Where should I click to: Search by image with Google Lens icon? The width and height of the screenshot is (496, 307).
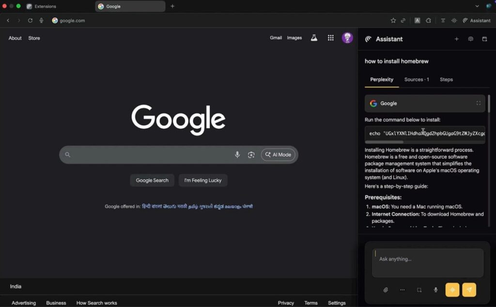coord(251,154)
